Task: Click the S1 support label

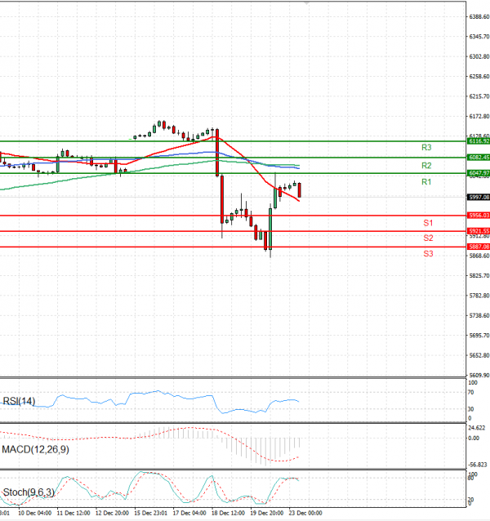Action: (428, 223)
